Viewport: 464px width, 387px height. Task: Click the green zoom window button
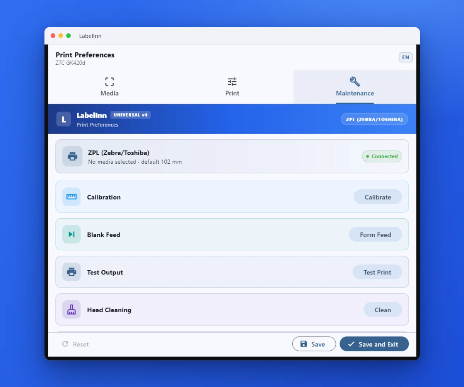pyautogui.click(x=68, y=36)
